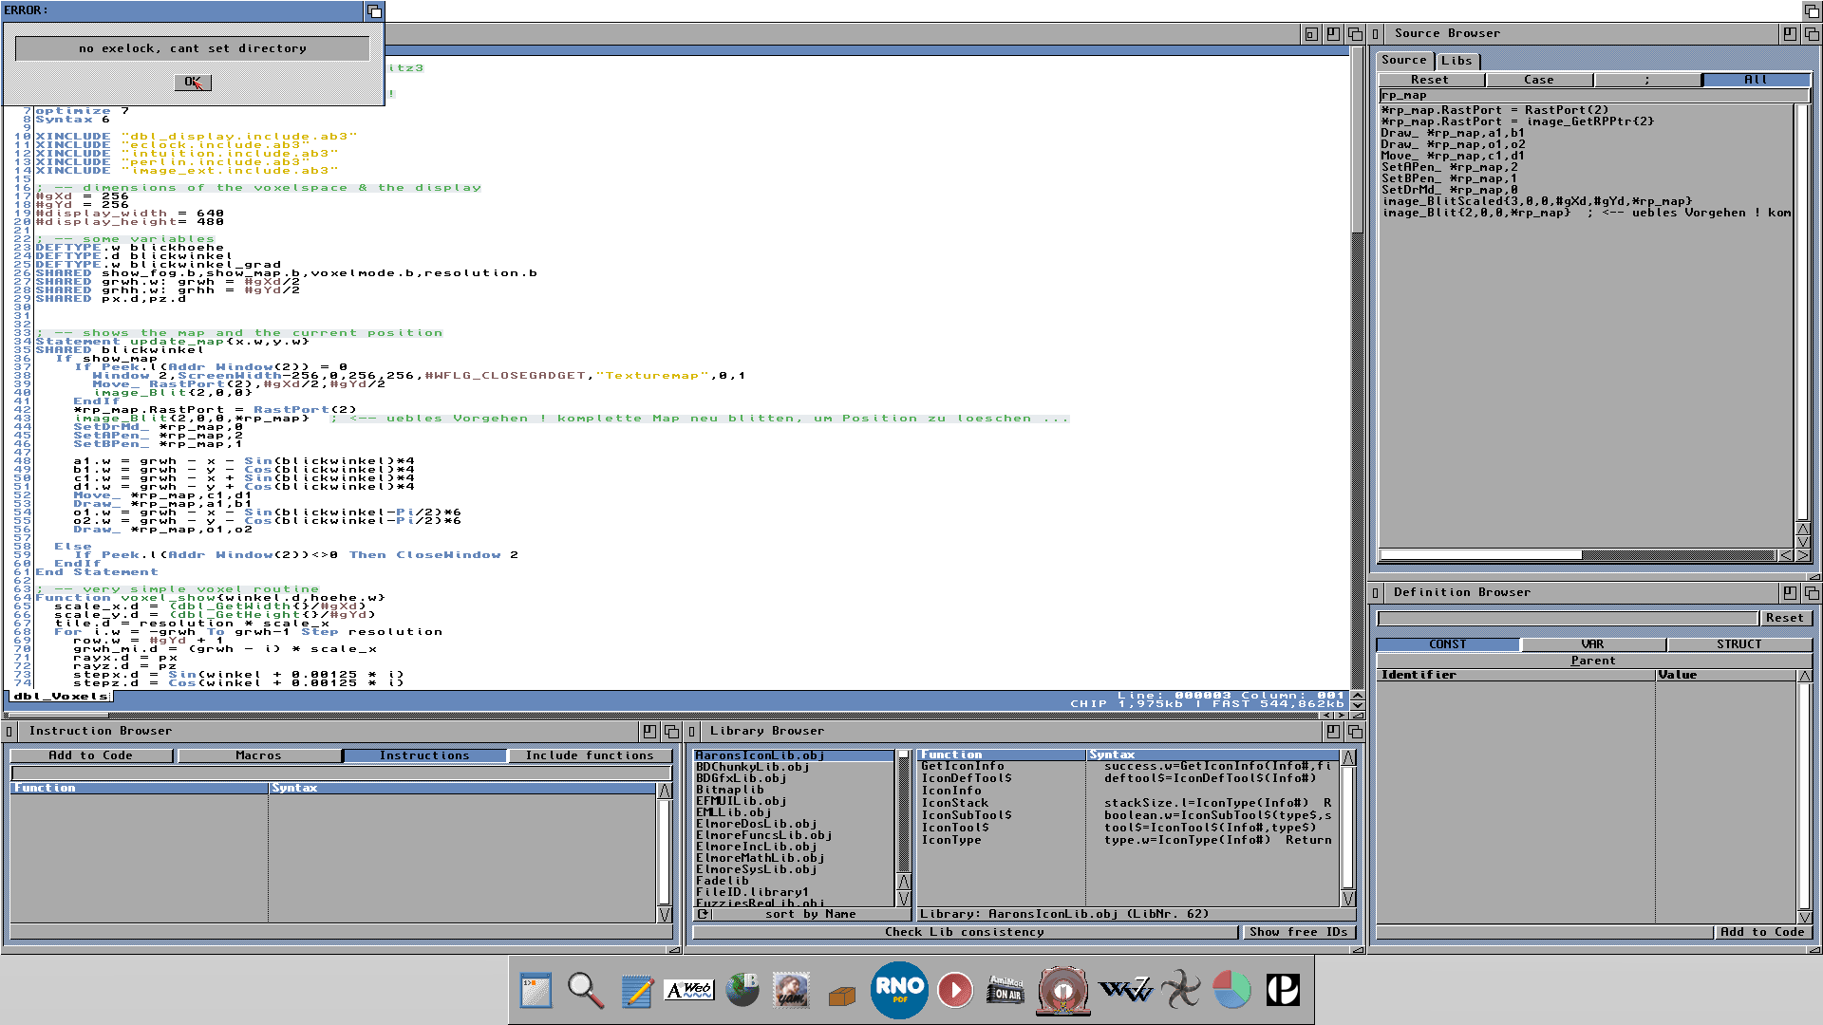This screenshot has width=1823, height=1025.
Task: Open the AWeb browser dock icon
Action: (689, 990)
